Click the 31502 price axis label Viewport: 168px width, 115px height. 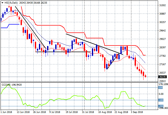coord(162,5)
